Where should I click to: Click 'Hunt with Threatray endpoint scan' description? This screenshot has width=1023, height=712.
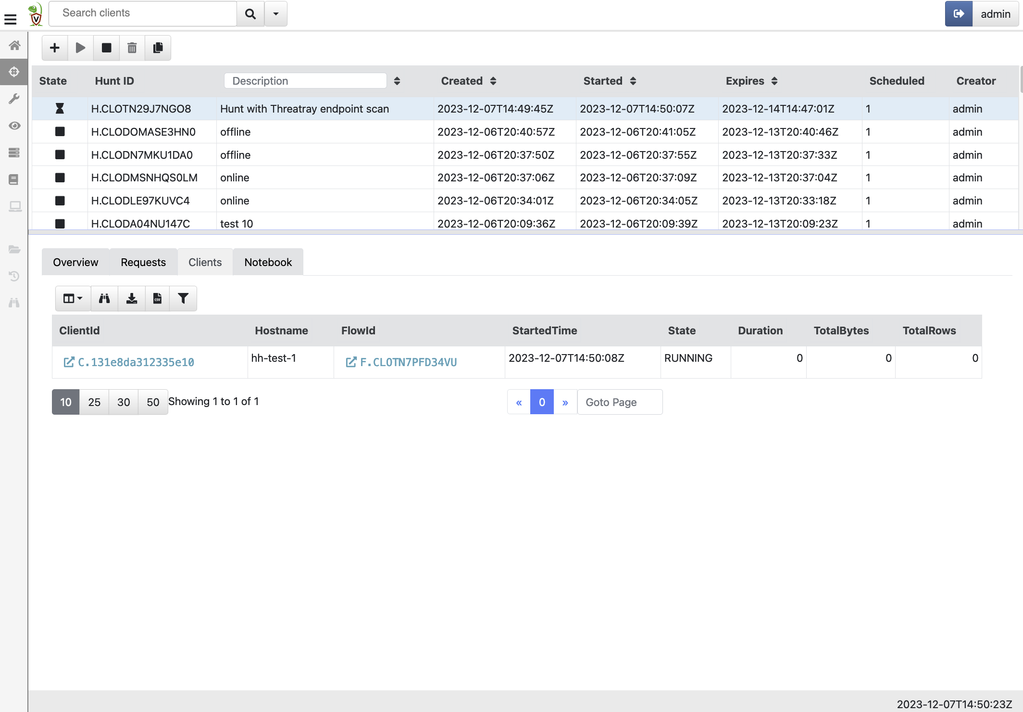304,109
